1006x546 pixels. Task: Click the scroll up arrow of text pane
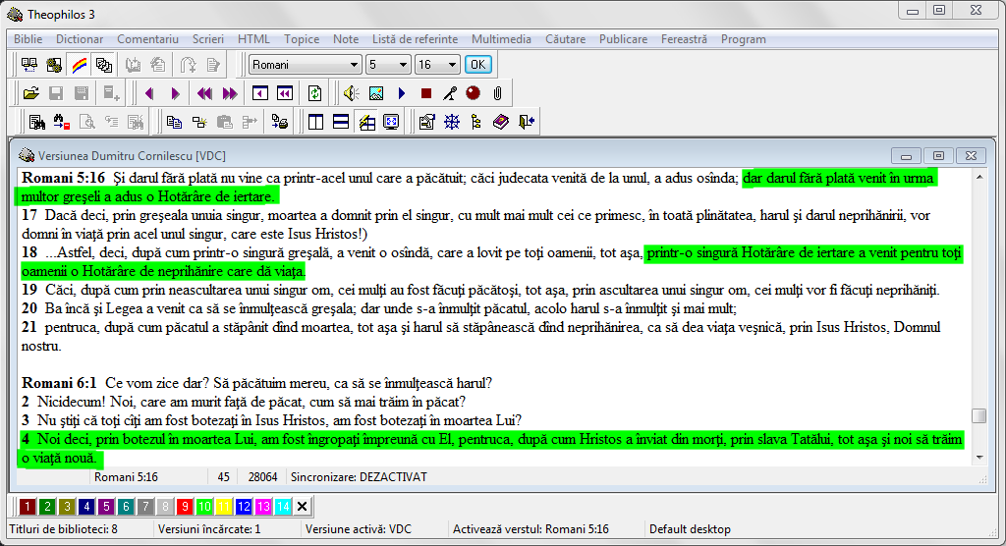click(979, 177)
